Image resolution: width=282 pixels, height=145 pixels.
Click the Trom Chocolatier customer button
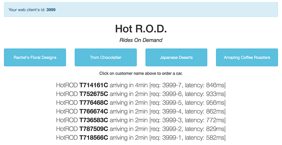tap(106, 57)
